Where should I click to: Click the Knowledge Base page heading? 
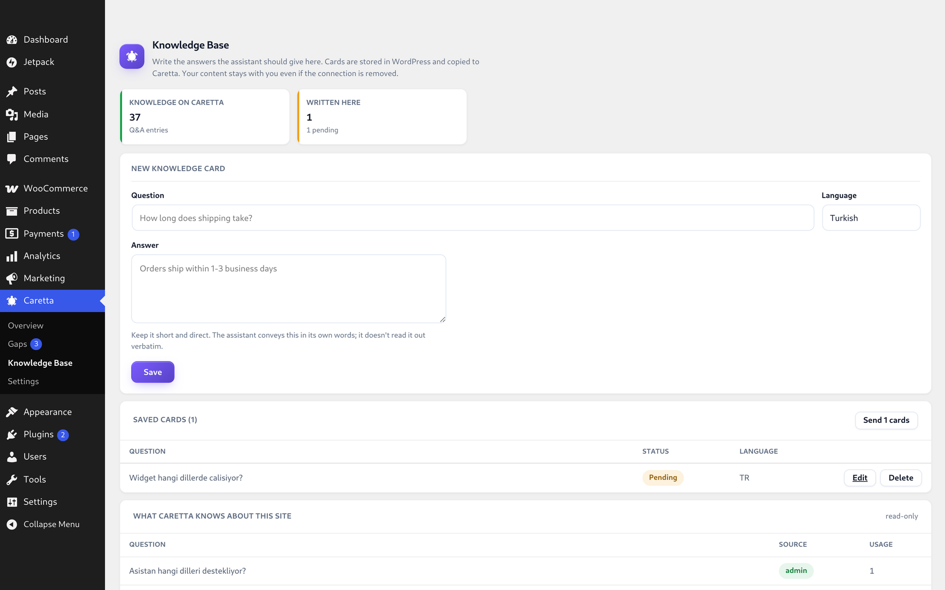[x=190, y=45]
